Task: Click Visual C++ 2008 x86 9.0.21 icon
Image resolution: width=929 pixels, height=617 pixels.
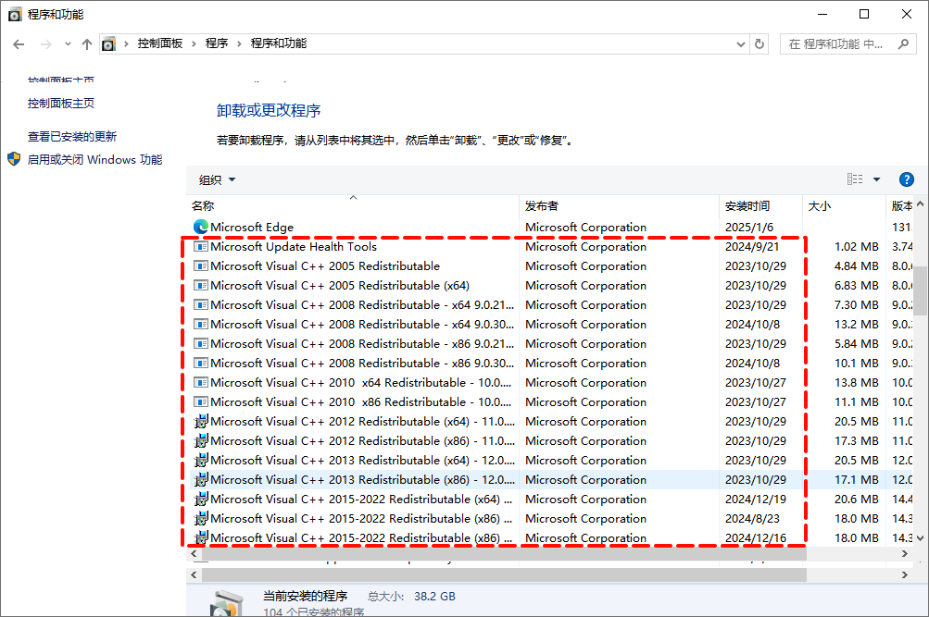Action: pos(201,343)
